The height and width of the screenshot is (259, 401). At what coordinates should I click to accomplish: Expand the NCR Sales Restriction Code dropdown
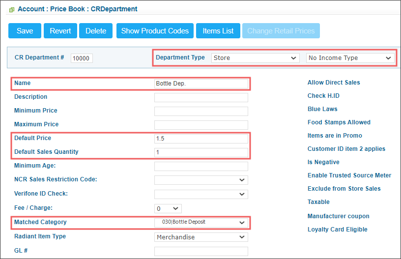tap(201, 180)
